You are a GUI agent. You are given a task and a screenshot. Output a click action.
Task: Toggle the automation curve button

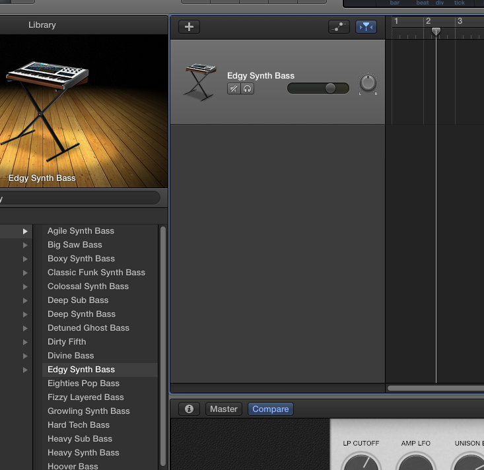[339, 27]
